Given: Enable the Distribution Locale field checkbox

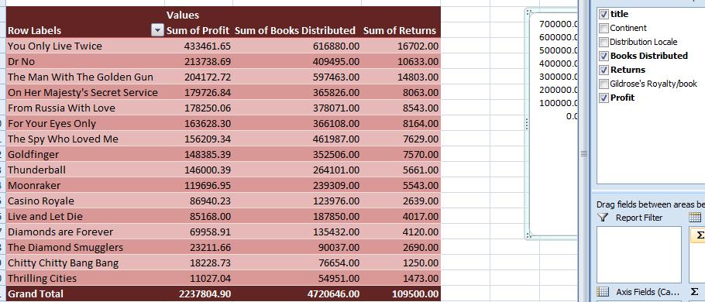Looking at the screenshot, I should pos(604,43).
